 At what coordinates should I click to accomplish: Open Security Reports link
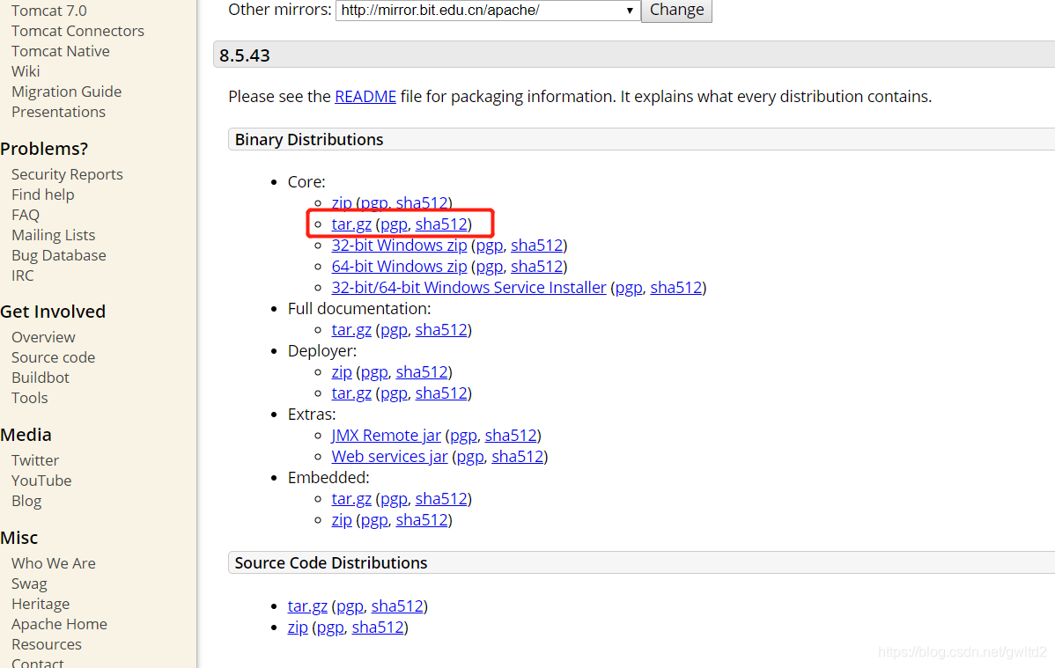[x=67, y=174]
